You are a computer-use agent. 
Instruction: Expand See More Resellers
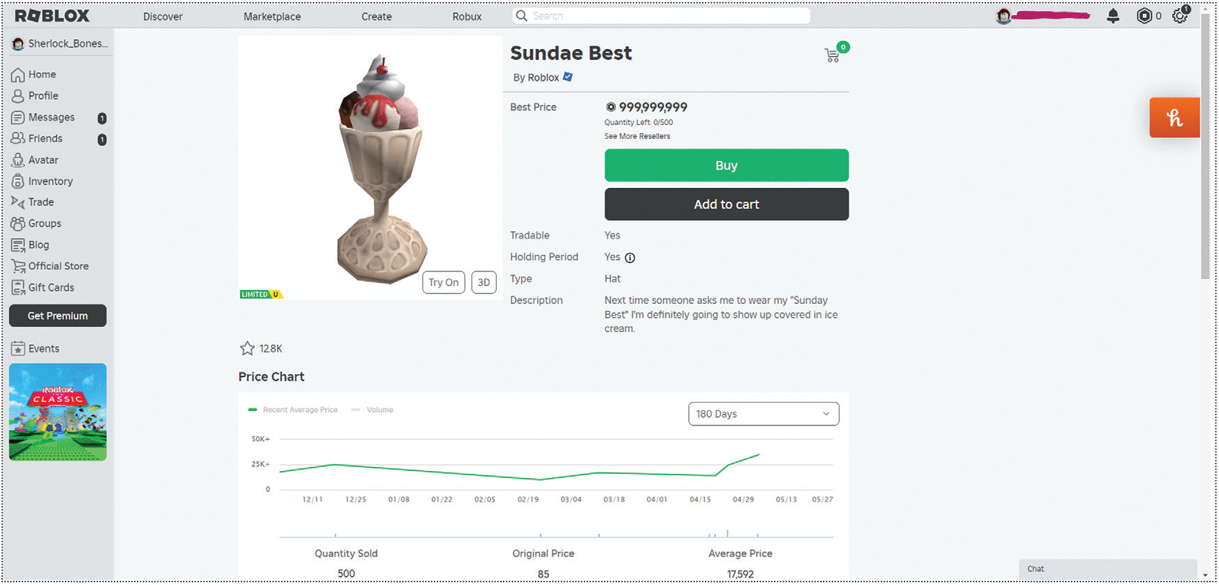pos(637,137)
